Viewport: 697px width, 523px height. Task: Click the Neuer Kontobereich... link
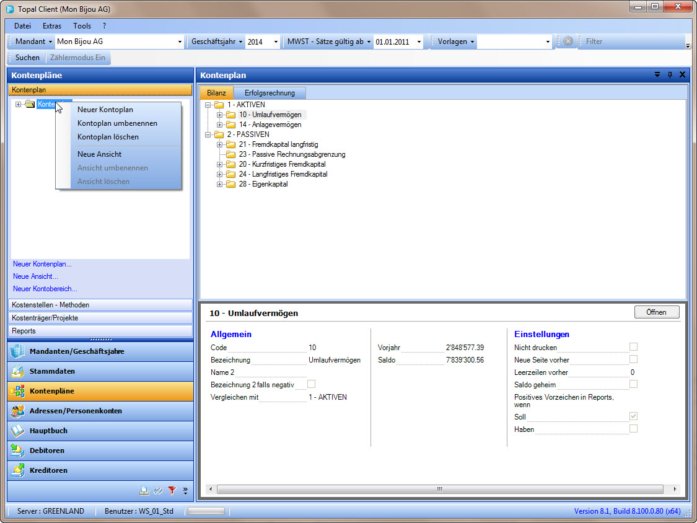(45, 289)
